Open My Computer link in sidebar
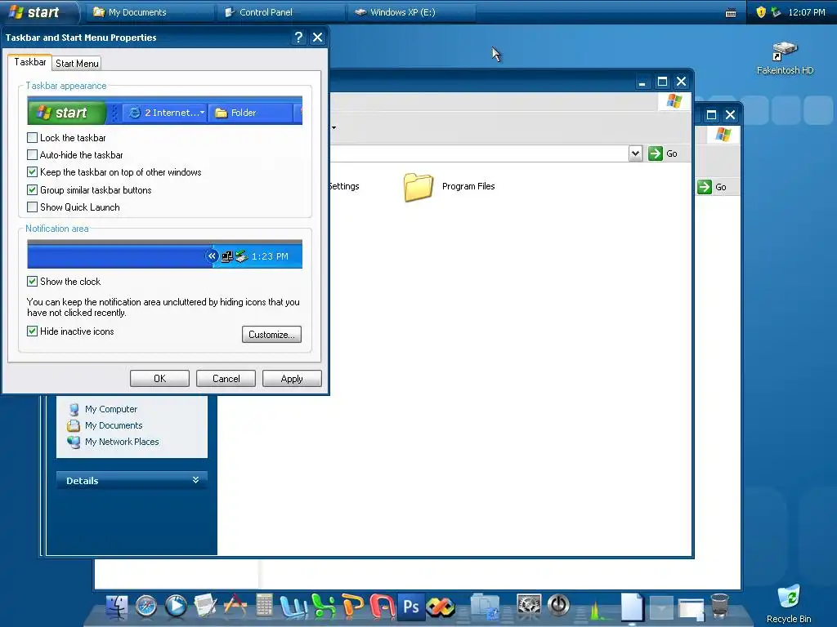The image size is (837, 627). tap(111, 409)
